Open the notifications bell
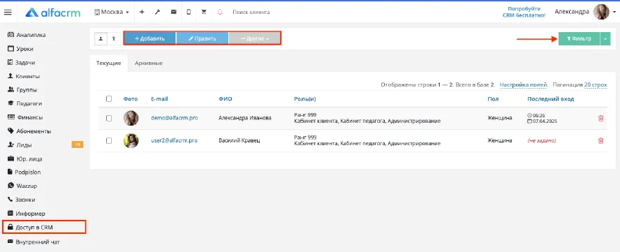 (220, 13)
